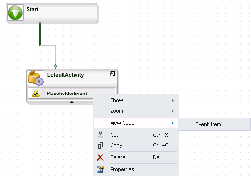This screenshot has height=177, width=251.
Task: Select the PlaceholderEvent row text
Action: tap(67, 94)
